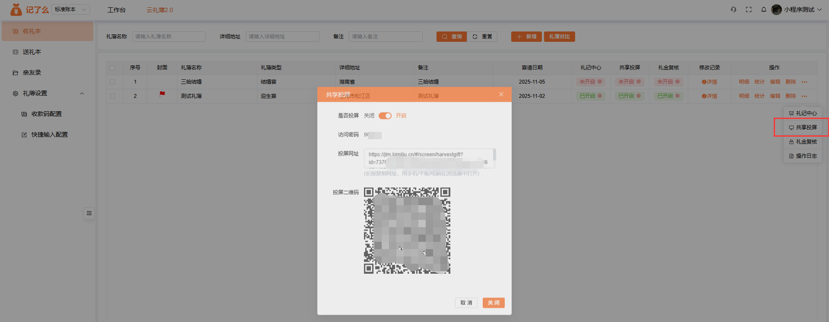829x322 pixels.
Task: Click 取消 in the dialog
Action: [x=466, y=303]
